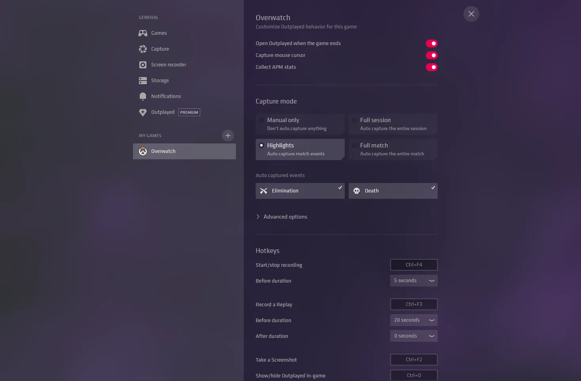The width and height of the screenshot is (581, 381).
Task: Open Outplayed settings section
Action: point(184,112)
